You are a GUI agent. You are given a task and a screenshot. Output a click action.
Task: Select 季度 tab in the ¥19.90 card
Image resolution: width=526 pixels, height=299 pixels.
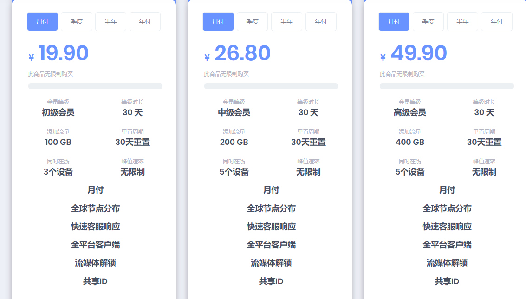[77, 21]
